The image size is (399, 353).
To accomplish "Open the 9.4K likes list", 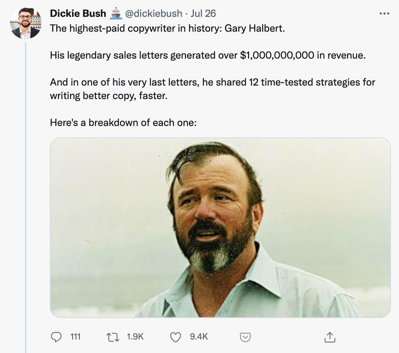I will (x=198, y=336).
